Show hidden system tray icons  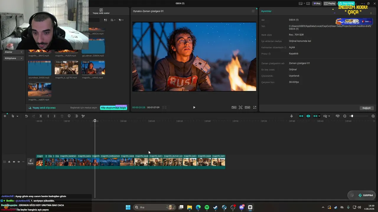click(323, 207)
